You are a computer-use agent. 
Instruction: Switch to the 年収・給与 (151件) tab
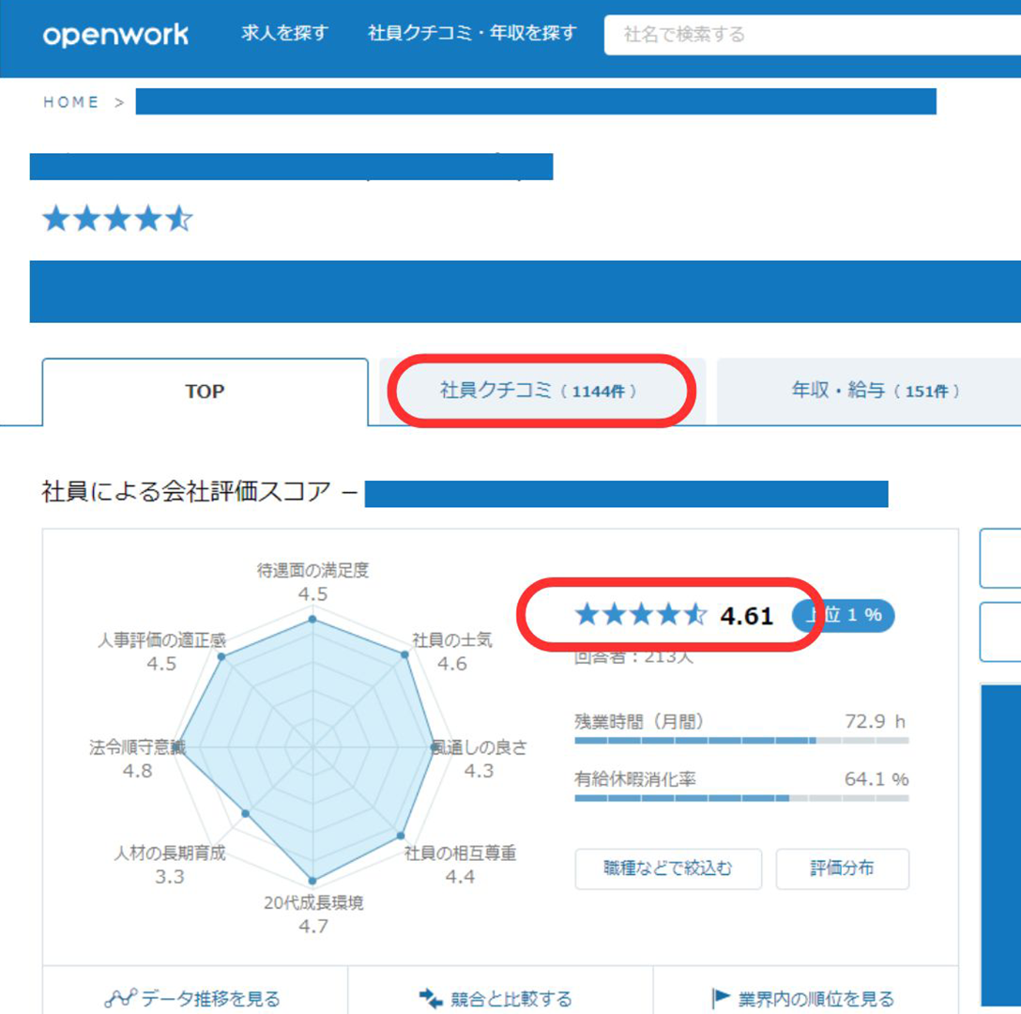(x=875, y=391)
